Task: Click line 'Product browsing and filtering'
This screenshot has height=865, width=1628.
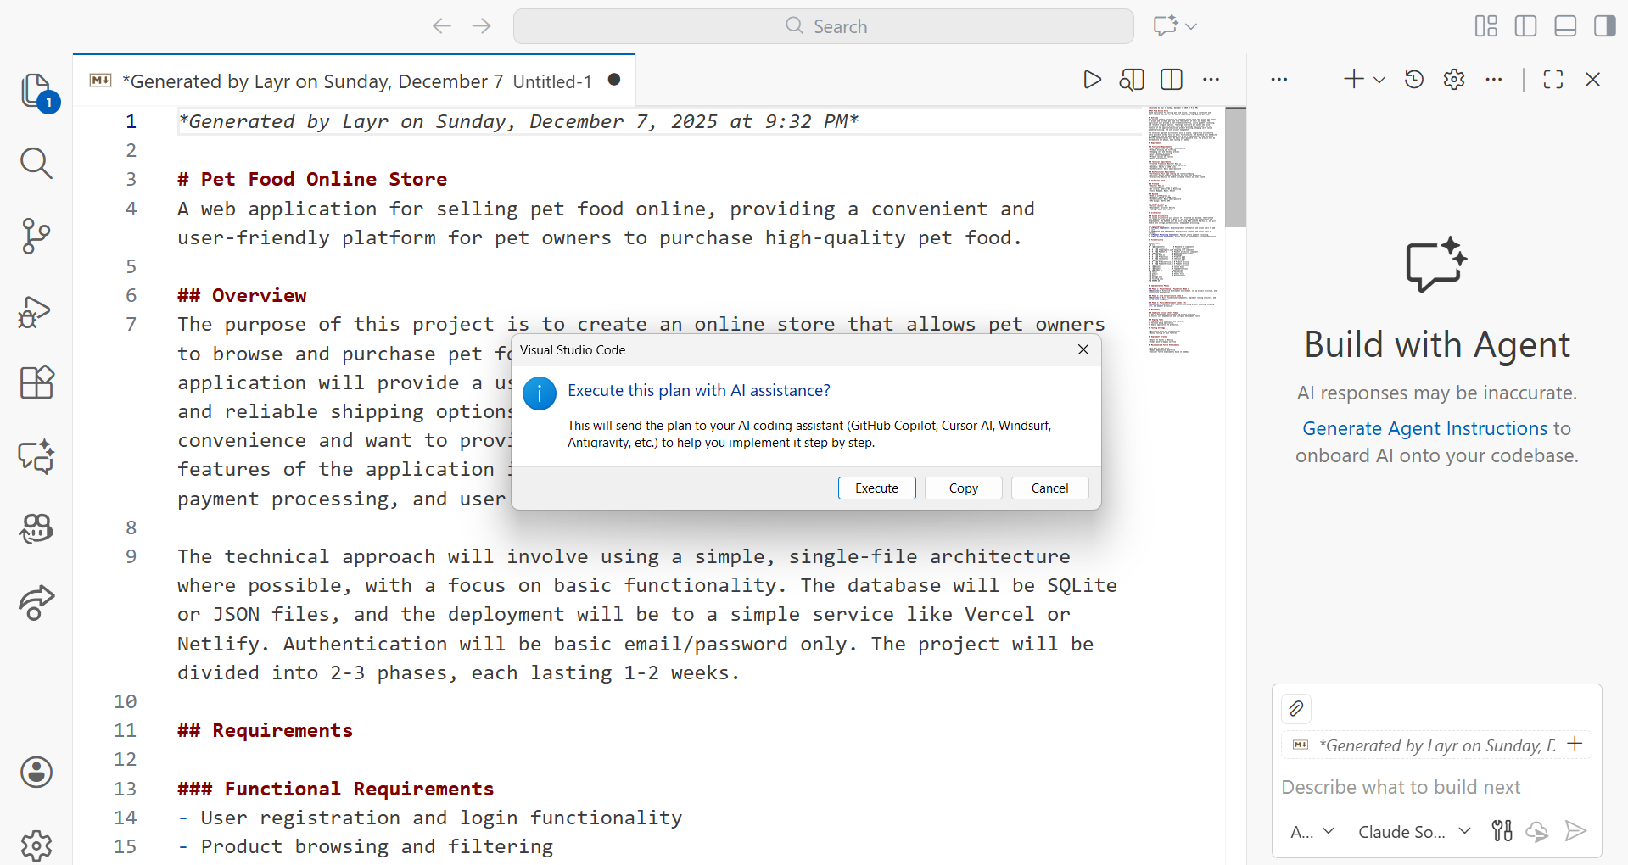Action: click(x=377, y=846)
